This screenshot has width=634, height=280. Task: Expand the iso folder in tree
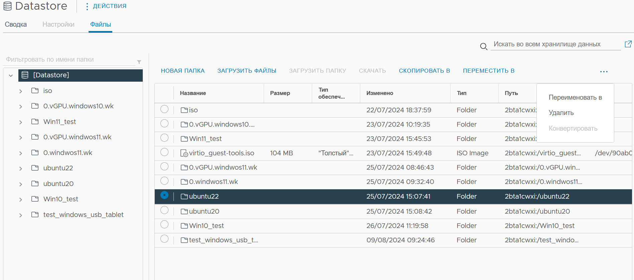pyautogui.click(x=21, y=91)
